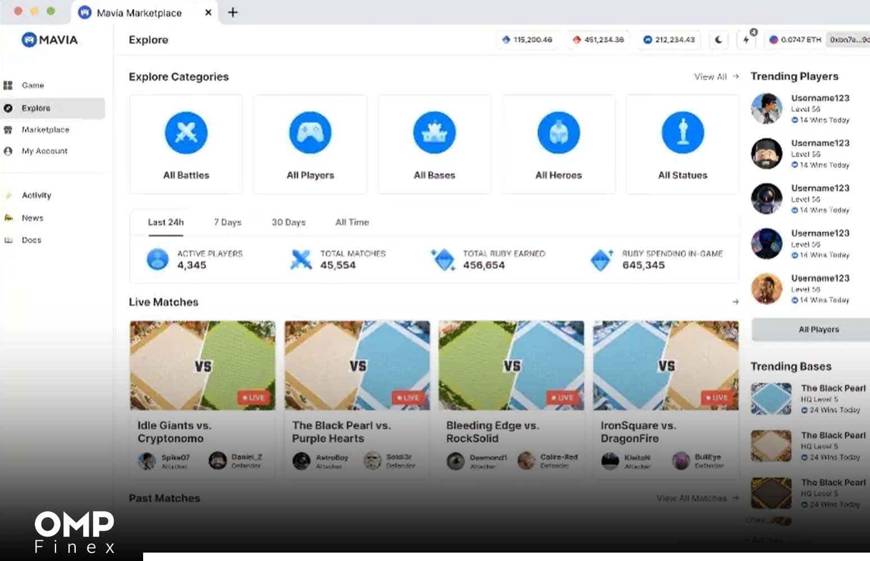The width and height of the screenshot is (870, 561).
Task: Click the Caire-Red defender avatar
Action: 526,461
